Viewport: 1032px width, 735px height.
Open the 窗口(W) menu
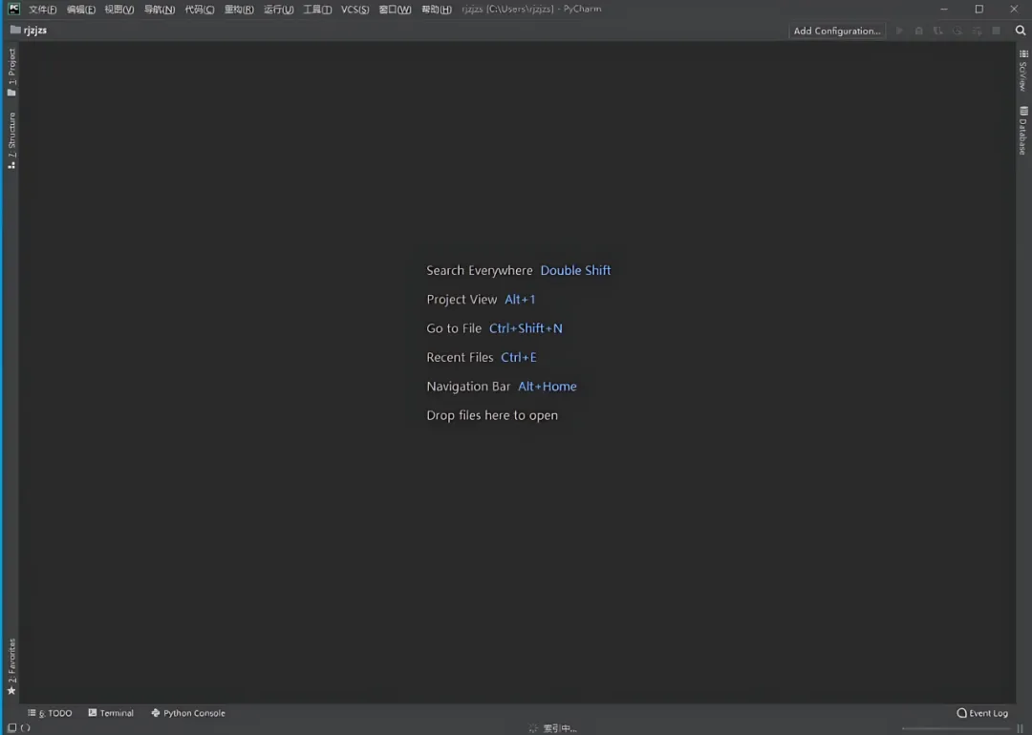click(x=395, y=10)
